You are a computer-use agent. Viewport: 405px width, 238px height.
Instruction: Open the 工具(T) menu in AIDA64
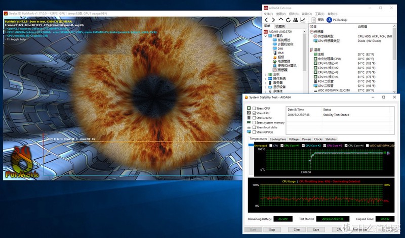click(x=319, y=14)
